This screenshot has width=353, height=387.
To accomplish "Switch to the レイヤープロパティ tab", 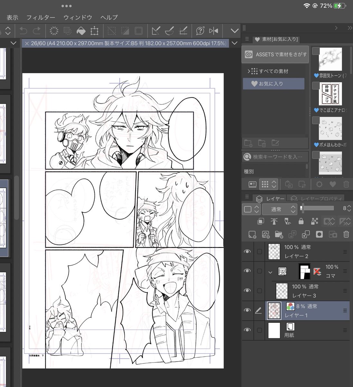I will (316, 199).
